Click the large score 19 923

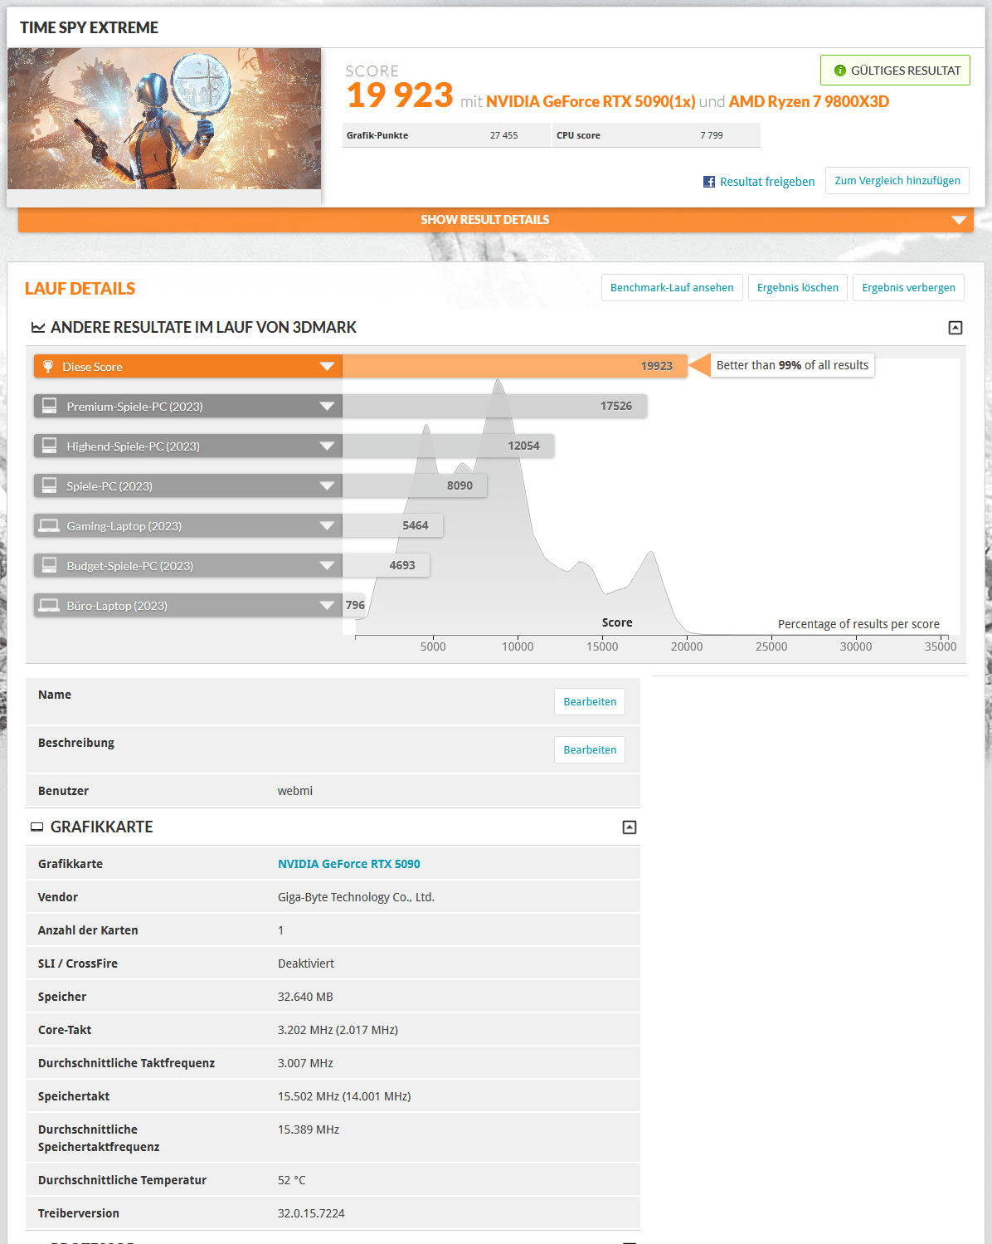(x=400, y=95)
